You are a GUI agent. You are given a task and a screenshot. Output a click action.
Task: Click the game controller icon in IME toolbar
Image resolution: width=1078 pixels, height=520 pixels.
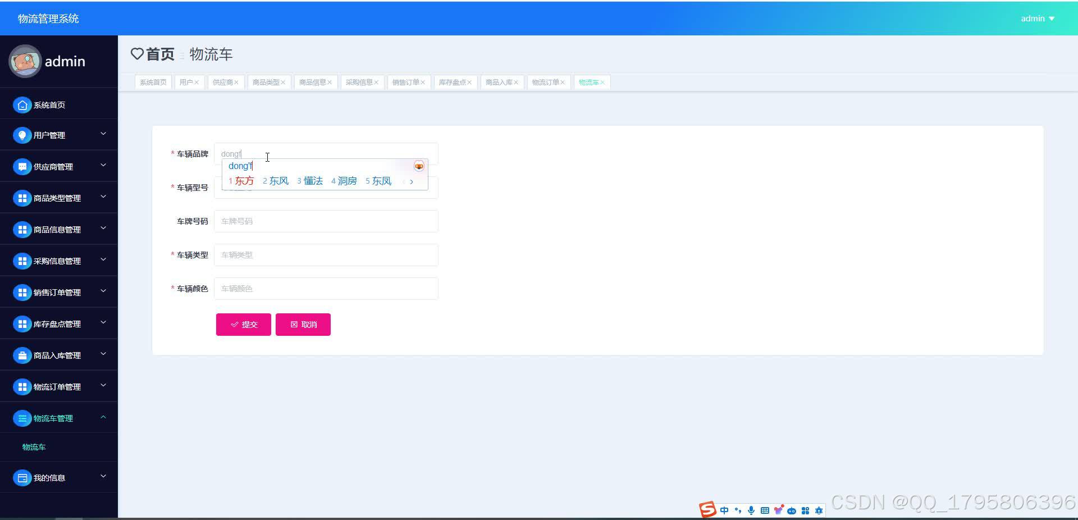coord(792,511)
